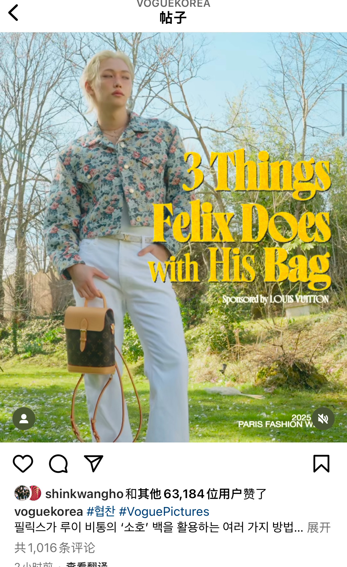
Task: Expand caption with 展开 link
Action: 319,527
